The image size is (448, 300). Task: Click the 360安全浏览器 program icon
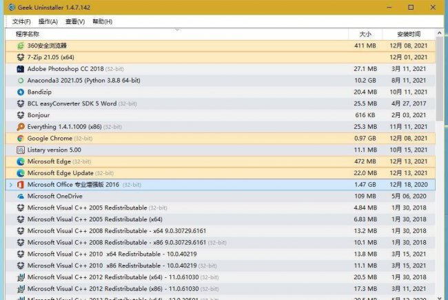pyautogui.click(x=21, y=46)
